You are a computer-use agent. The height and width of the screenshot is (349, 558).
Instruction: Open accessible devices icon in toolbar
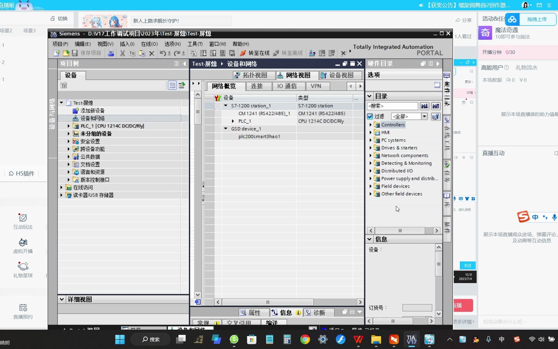click(x=312, y=53)
